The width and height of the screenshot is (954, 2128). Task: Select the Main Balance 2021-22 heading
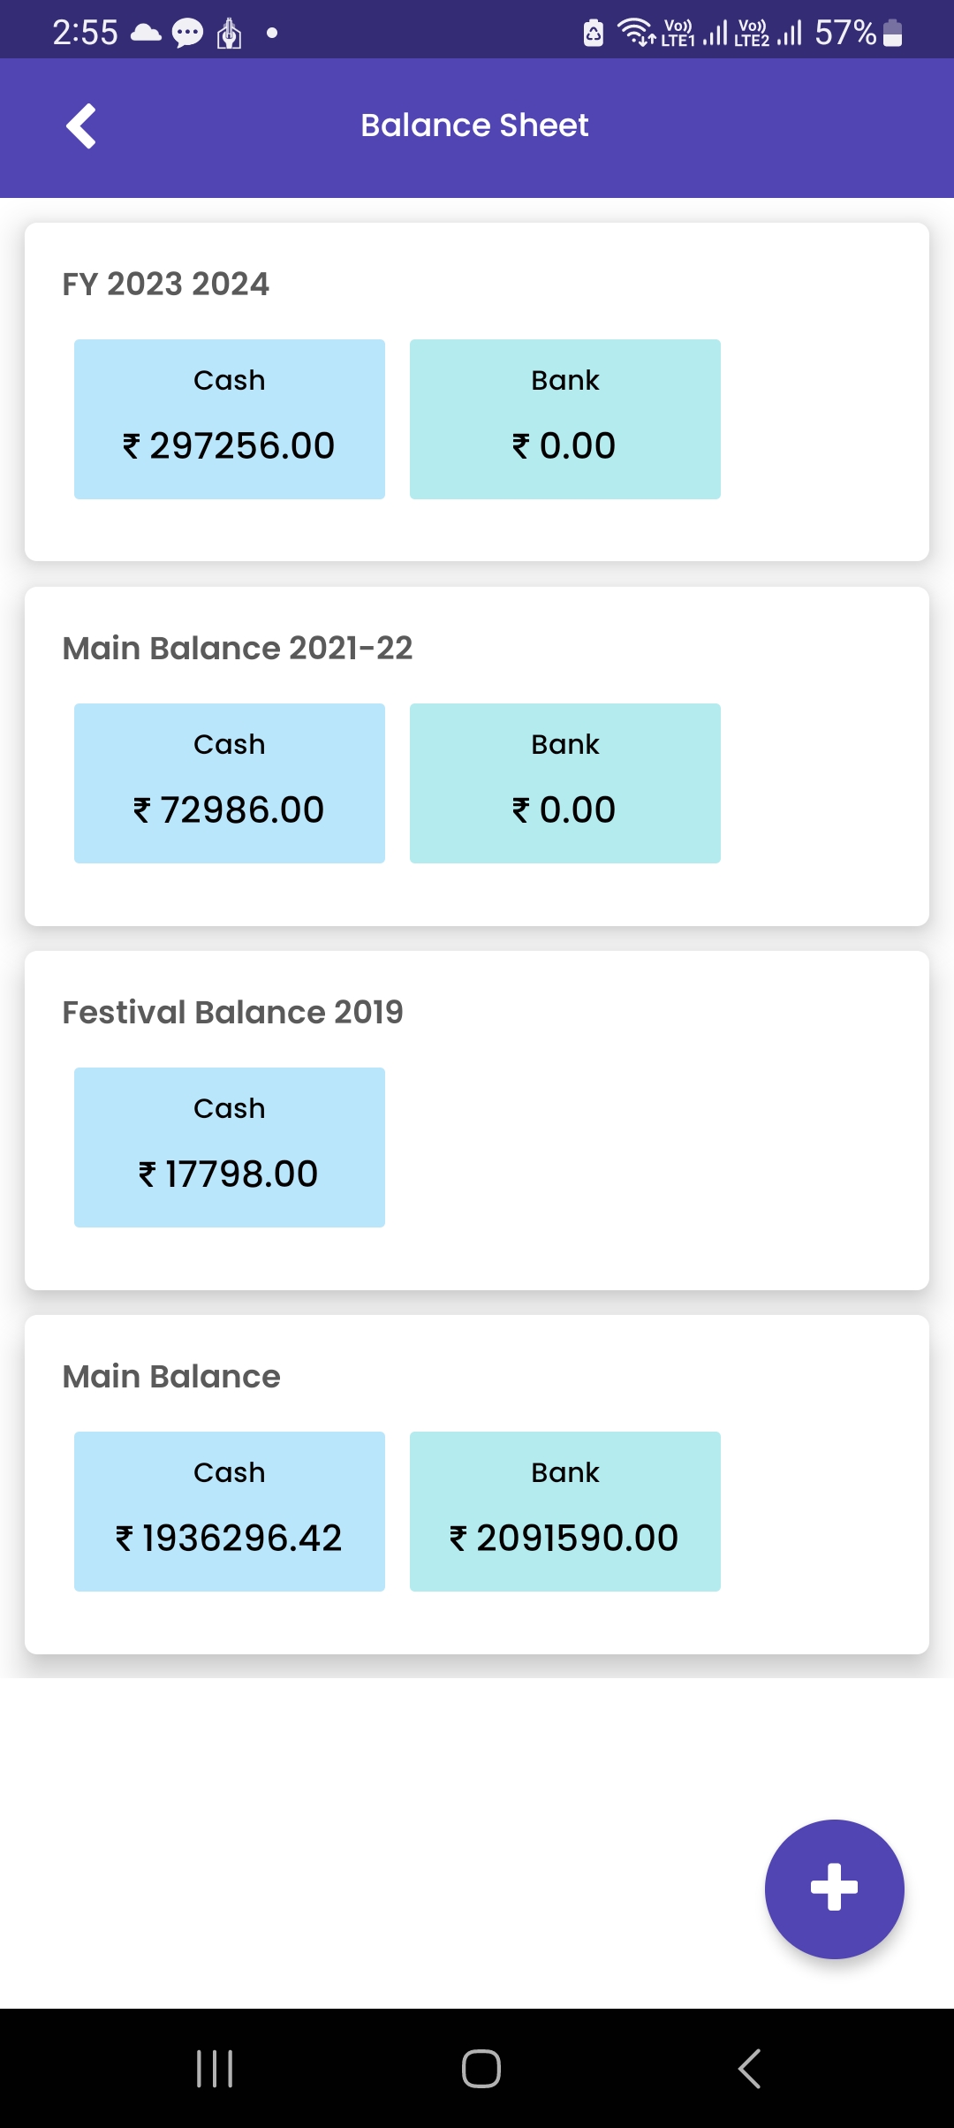(x=238, y=648)
